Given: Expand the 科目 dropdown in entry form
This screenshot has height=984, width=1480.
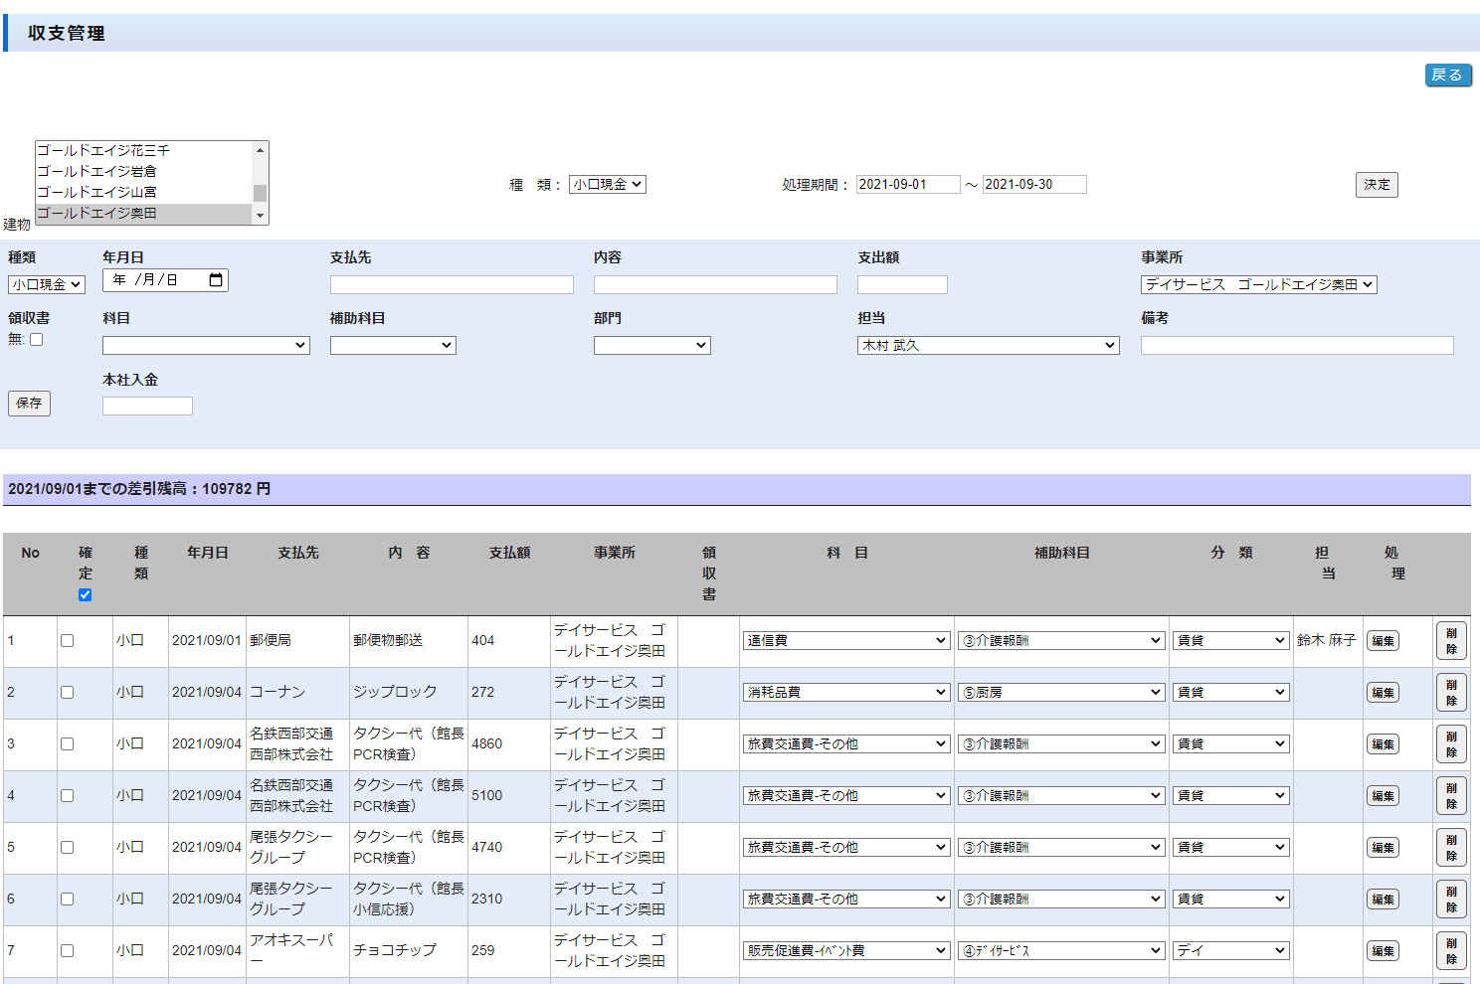Looking at the screenshot, I should click(206, 346).
